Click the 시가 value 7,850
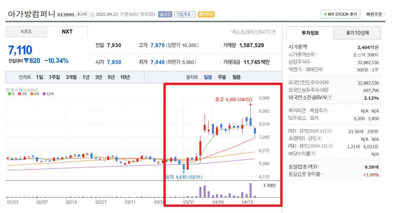409x213 pixels. [x=114, y=62]
